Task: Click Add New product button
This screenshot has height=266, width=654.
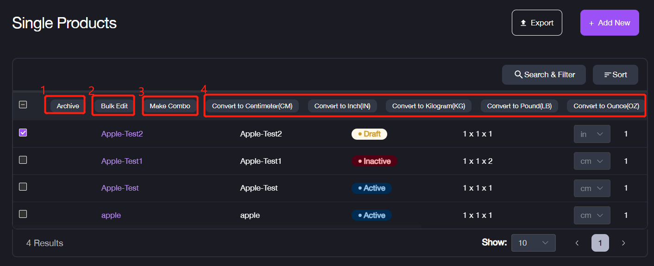Action: pos(609,23)
